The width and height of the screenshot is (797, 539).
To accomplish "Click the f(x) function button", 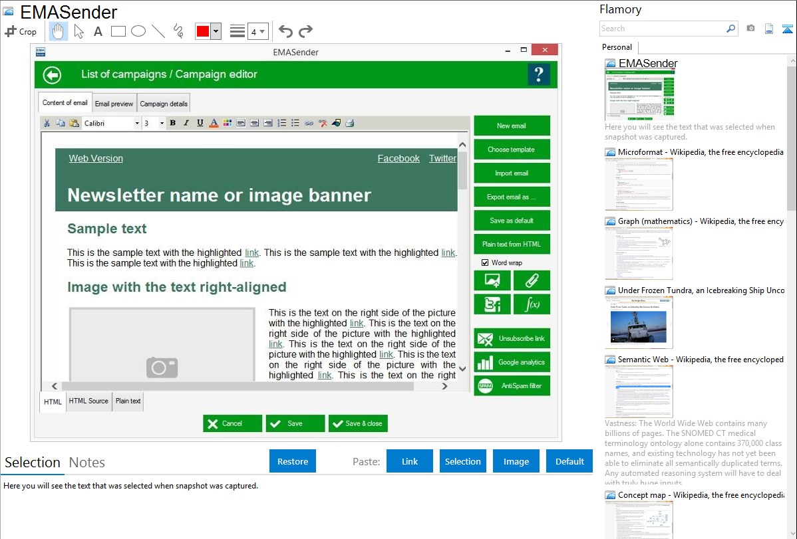I will click(x=532, y=304).
